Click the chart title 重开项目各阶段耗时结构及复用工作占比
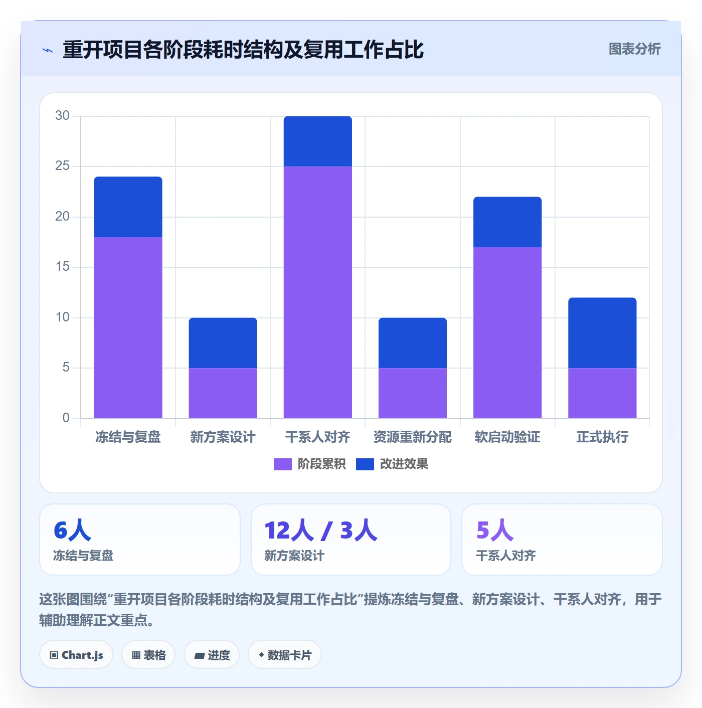702x708 pixels. 243,50
